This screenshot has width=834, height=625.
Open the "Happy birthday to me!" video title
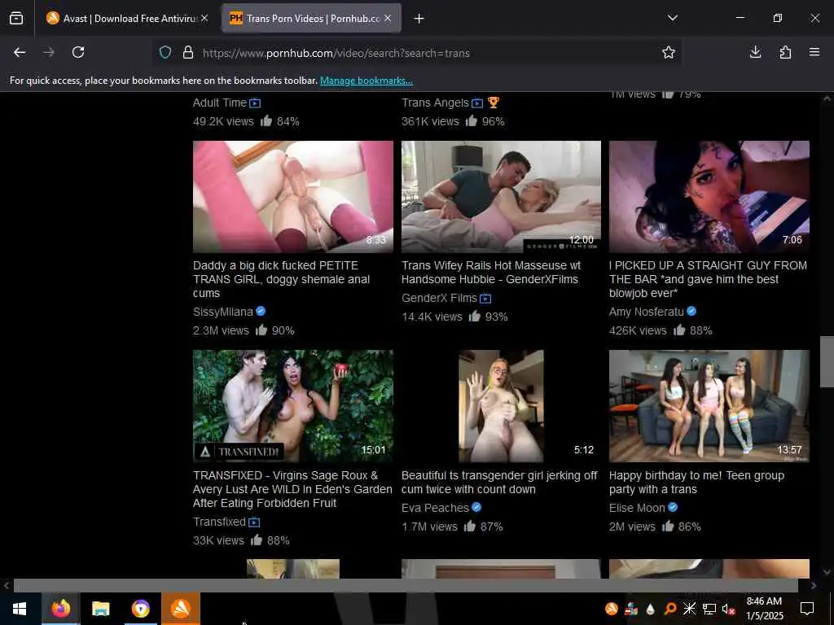click(696, 483)
